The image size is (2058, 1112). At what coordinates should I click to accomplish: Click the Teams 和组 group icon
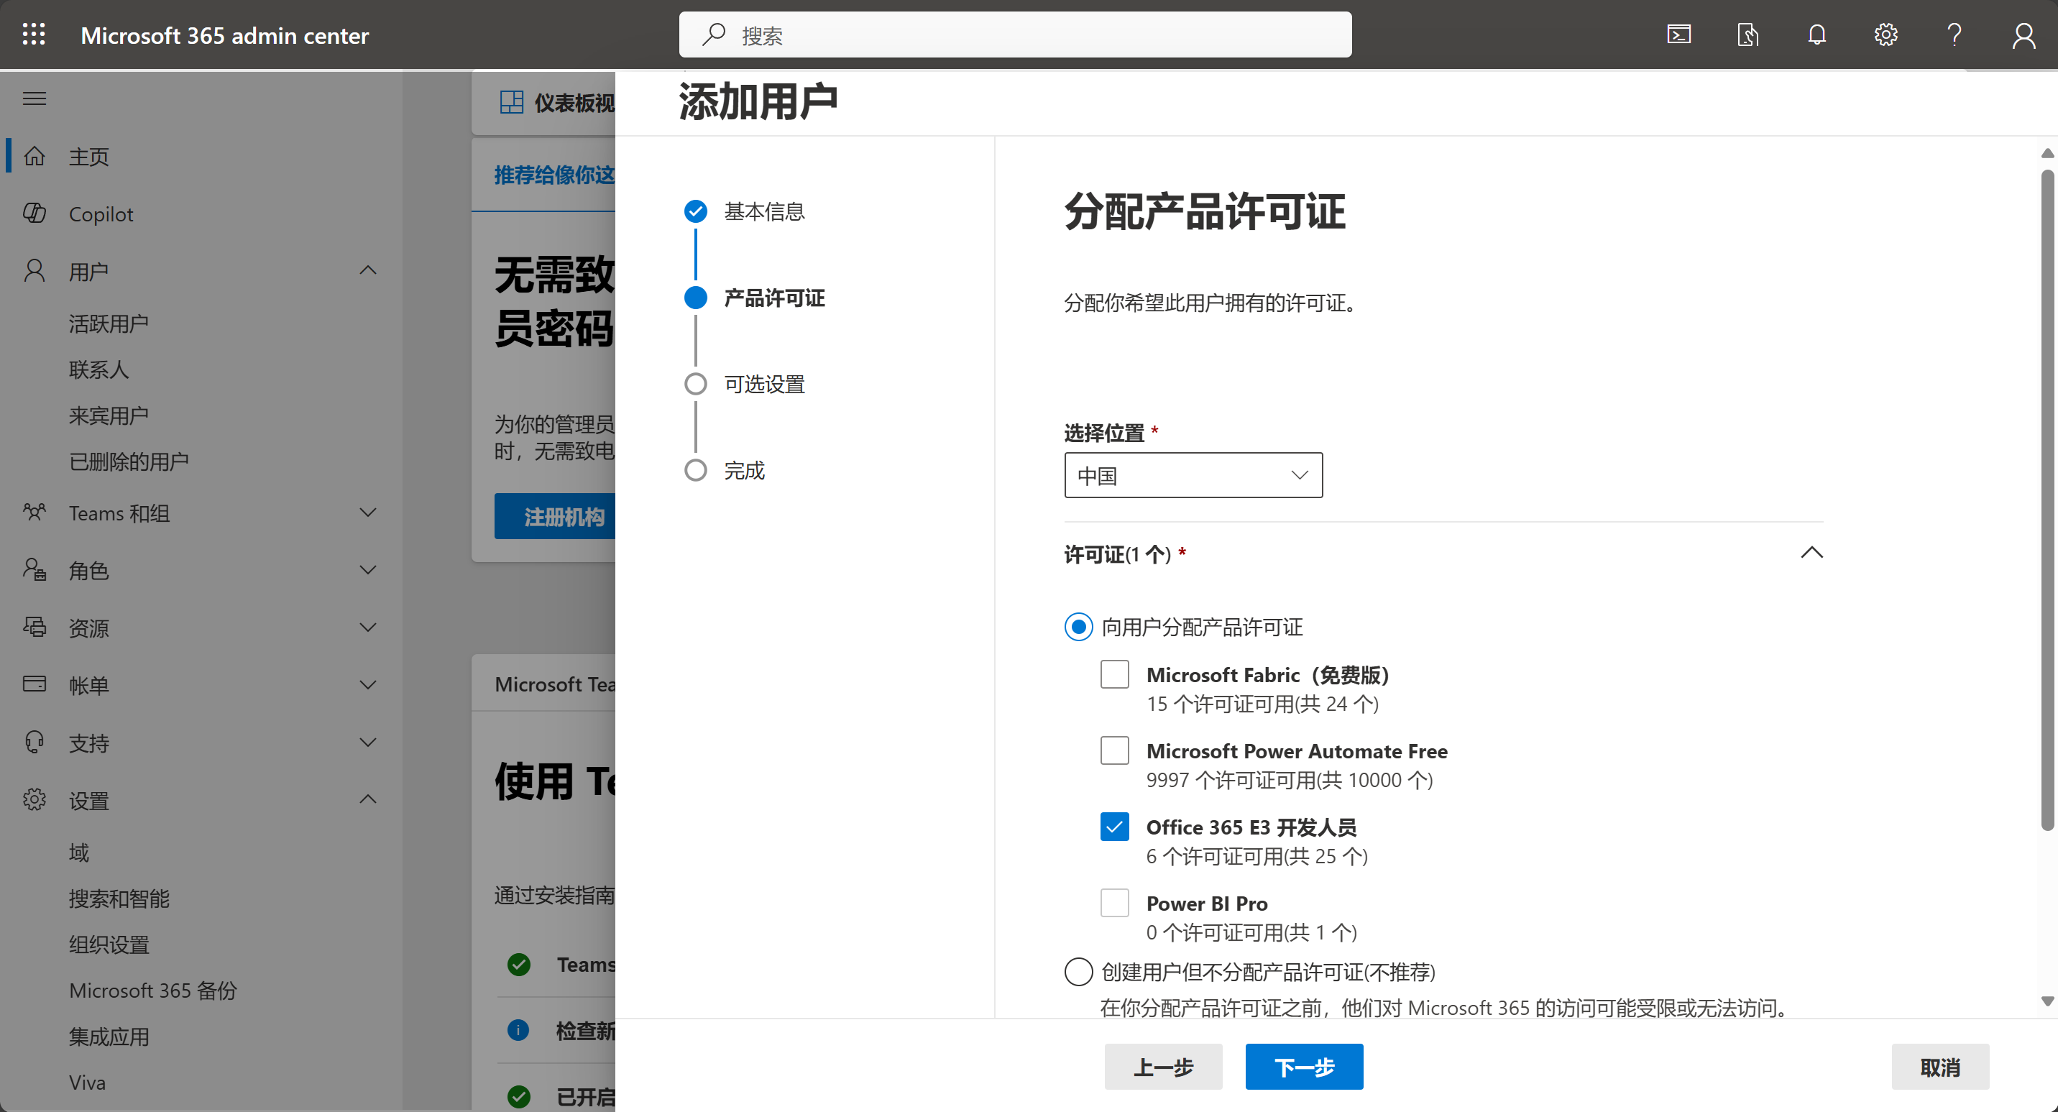tap(35, 512)
